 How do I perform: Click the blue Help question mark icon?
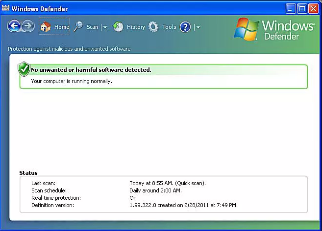click(185, 27)
